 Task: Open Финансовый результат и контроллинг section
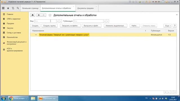tap(16, 43)
